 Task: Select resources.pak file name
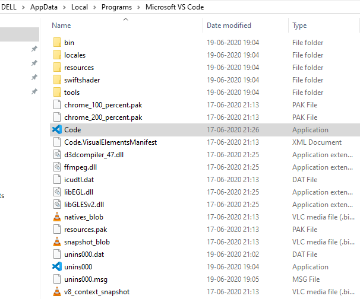pos(86,230)
